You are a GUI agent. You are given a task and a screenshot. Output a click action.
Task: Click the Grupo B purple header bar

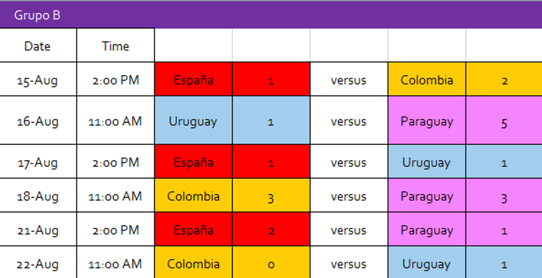(x=271, y=15)
